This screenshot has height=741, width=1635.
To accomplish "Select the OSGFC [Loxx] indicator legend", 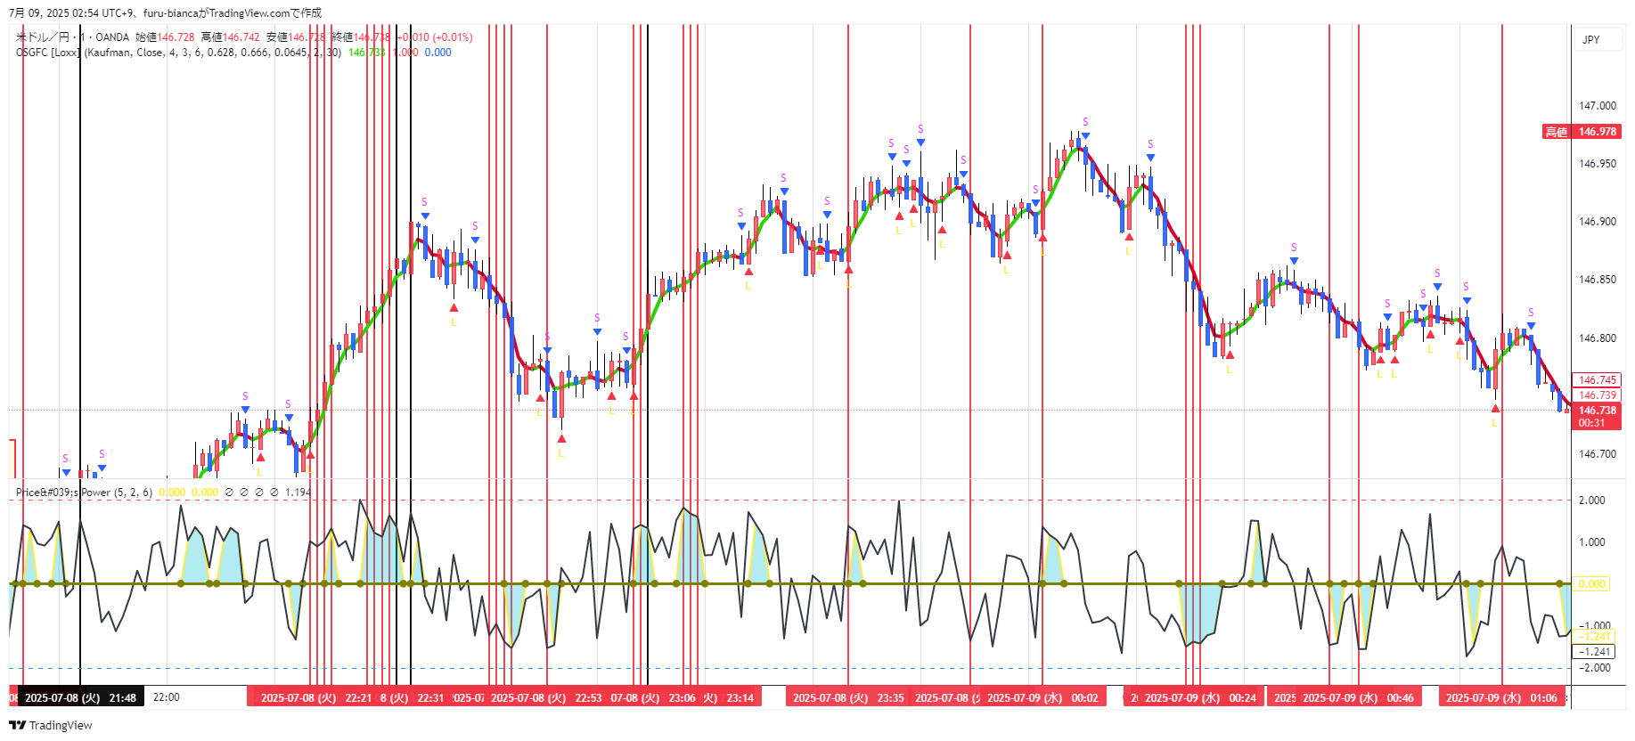I will pyautogui.click(x=178, y=53).
